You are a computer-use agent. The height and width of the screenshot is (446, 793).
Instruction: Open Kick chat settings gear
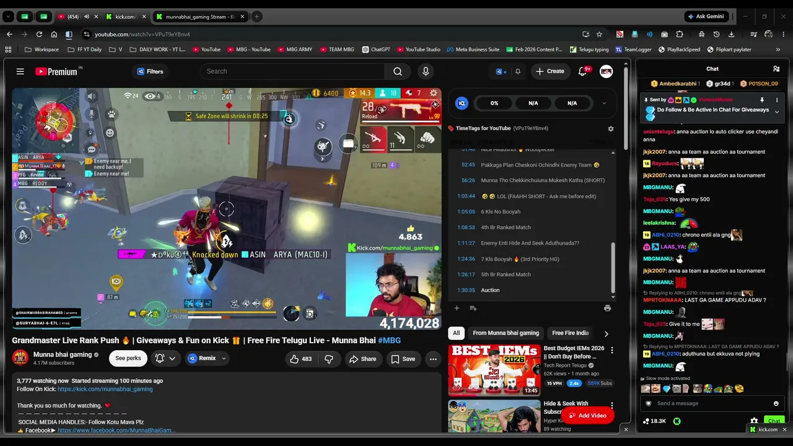pos(754,421)
